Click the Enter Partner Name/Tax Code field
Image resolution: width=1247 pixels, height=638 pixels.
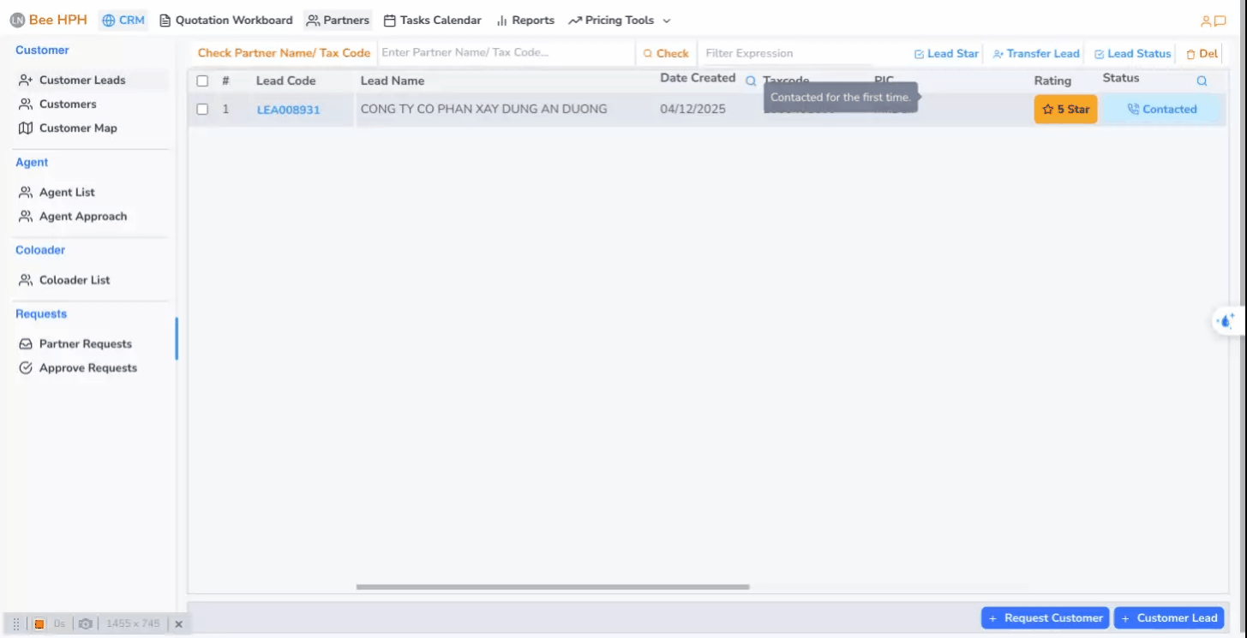[506, 53]
